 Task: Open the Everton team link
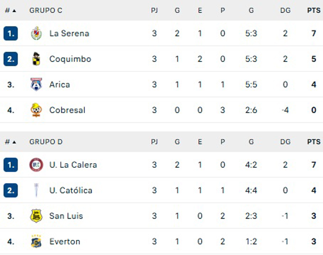[65, 241]
